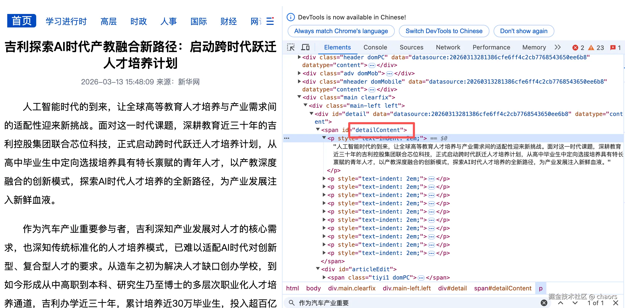Click Don't show again button
The image size is (625, 308).
click(524, 31)
